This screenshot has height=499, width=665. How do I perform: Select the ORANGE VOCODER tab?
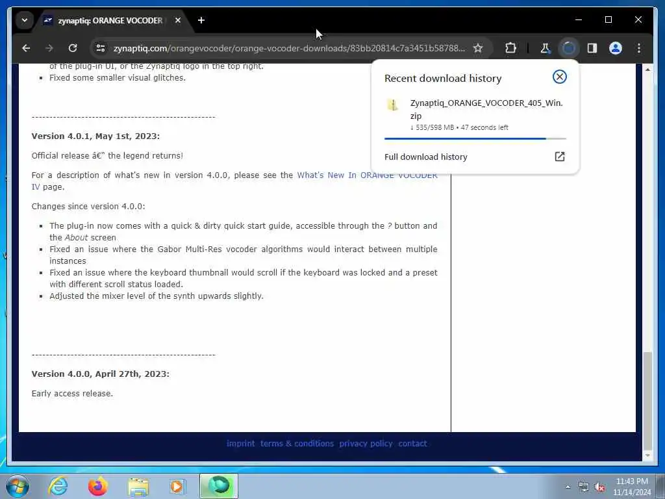pos(110,20)
